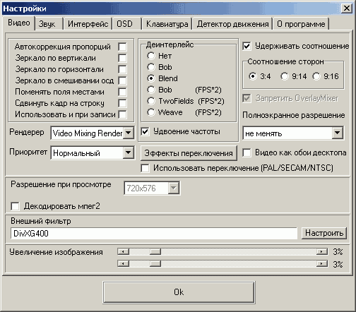Toggle Зеркало по вертикали checkbox
Viewport: 356px width, 312px height.
pos(122,58)
